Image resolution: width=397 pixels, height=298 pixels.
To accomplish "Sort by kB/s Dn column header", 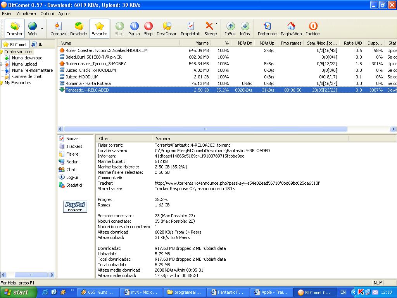I will point(242,43).
